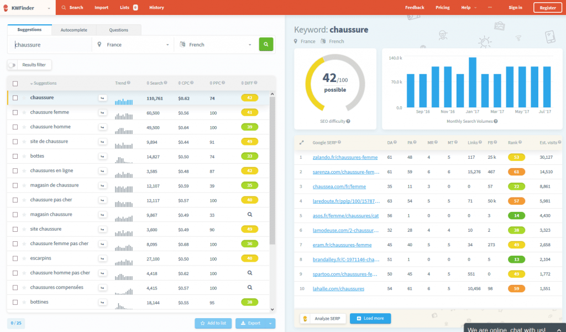
Task: Switch to the Autocomplete tab
Action: 74,30
